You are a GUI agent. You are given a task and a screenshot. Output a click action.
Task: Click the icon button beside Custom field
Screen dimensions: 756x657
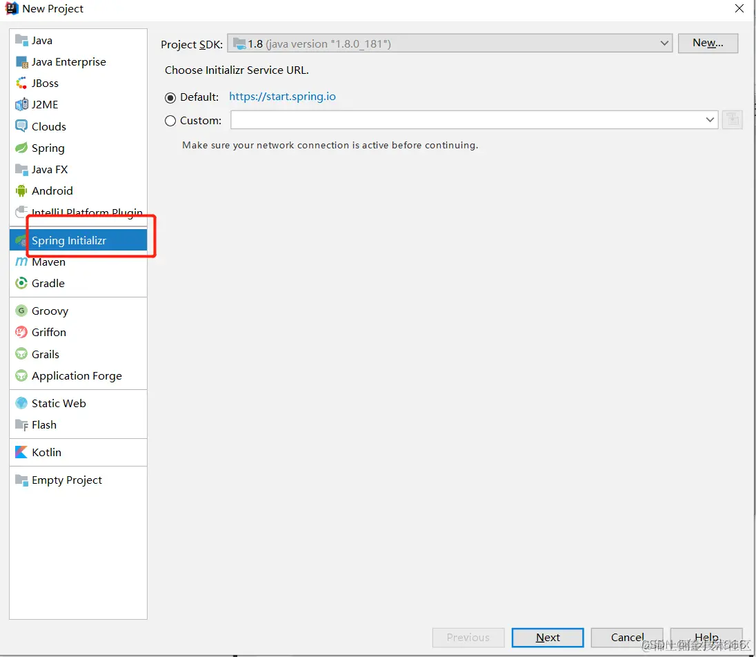point(733,119)
